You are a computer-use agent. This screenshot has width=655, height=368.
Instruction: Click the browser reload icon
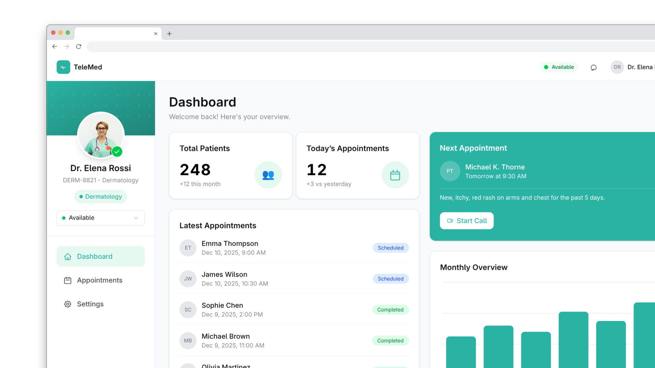pos(78,46)
